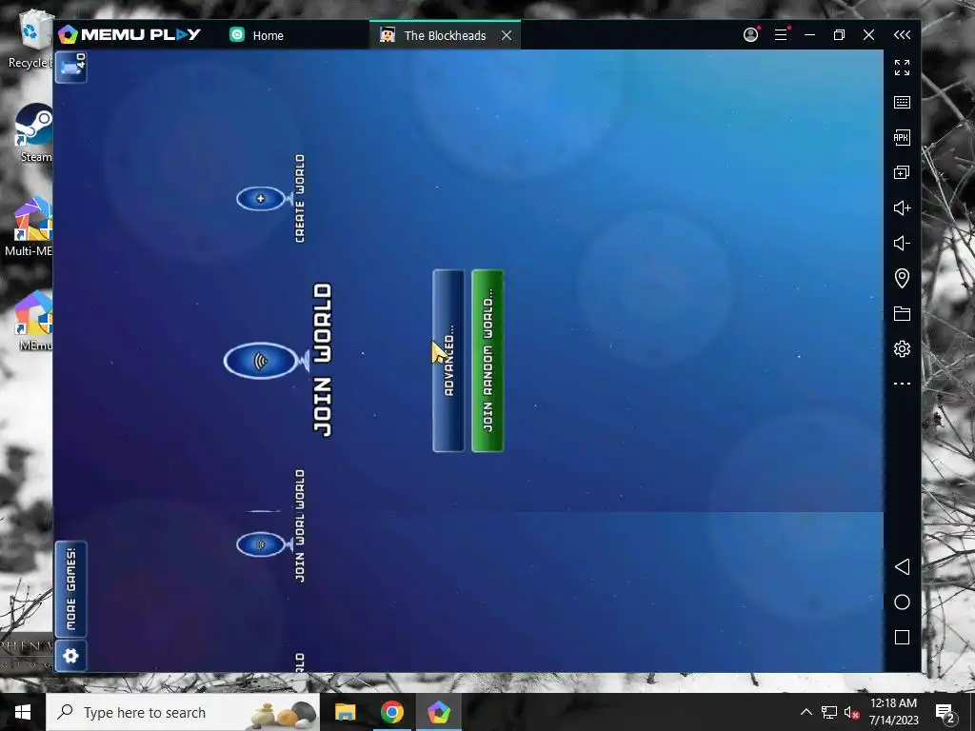Image resolution: width=975 pixels, height=731 pixels.
Task: Decrease emulator volume
Action: click(903, 243)
